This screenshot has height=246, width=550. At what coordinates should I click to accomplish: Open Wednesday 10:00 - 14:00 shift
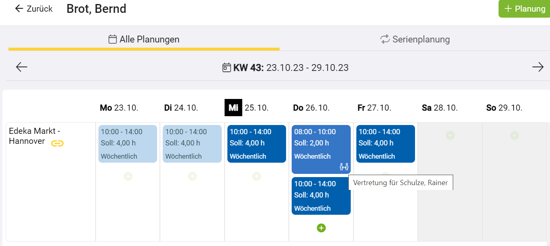point(256,143)
